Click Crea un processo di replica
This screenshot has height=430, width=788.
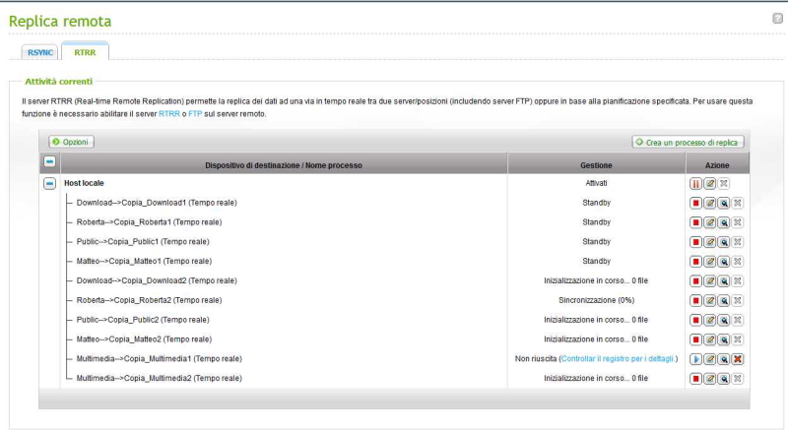[x=689, y=143]
